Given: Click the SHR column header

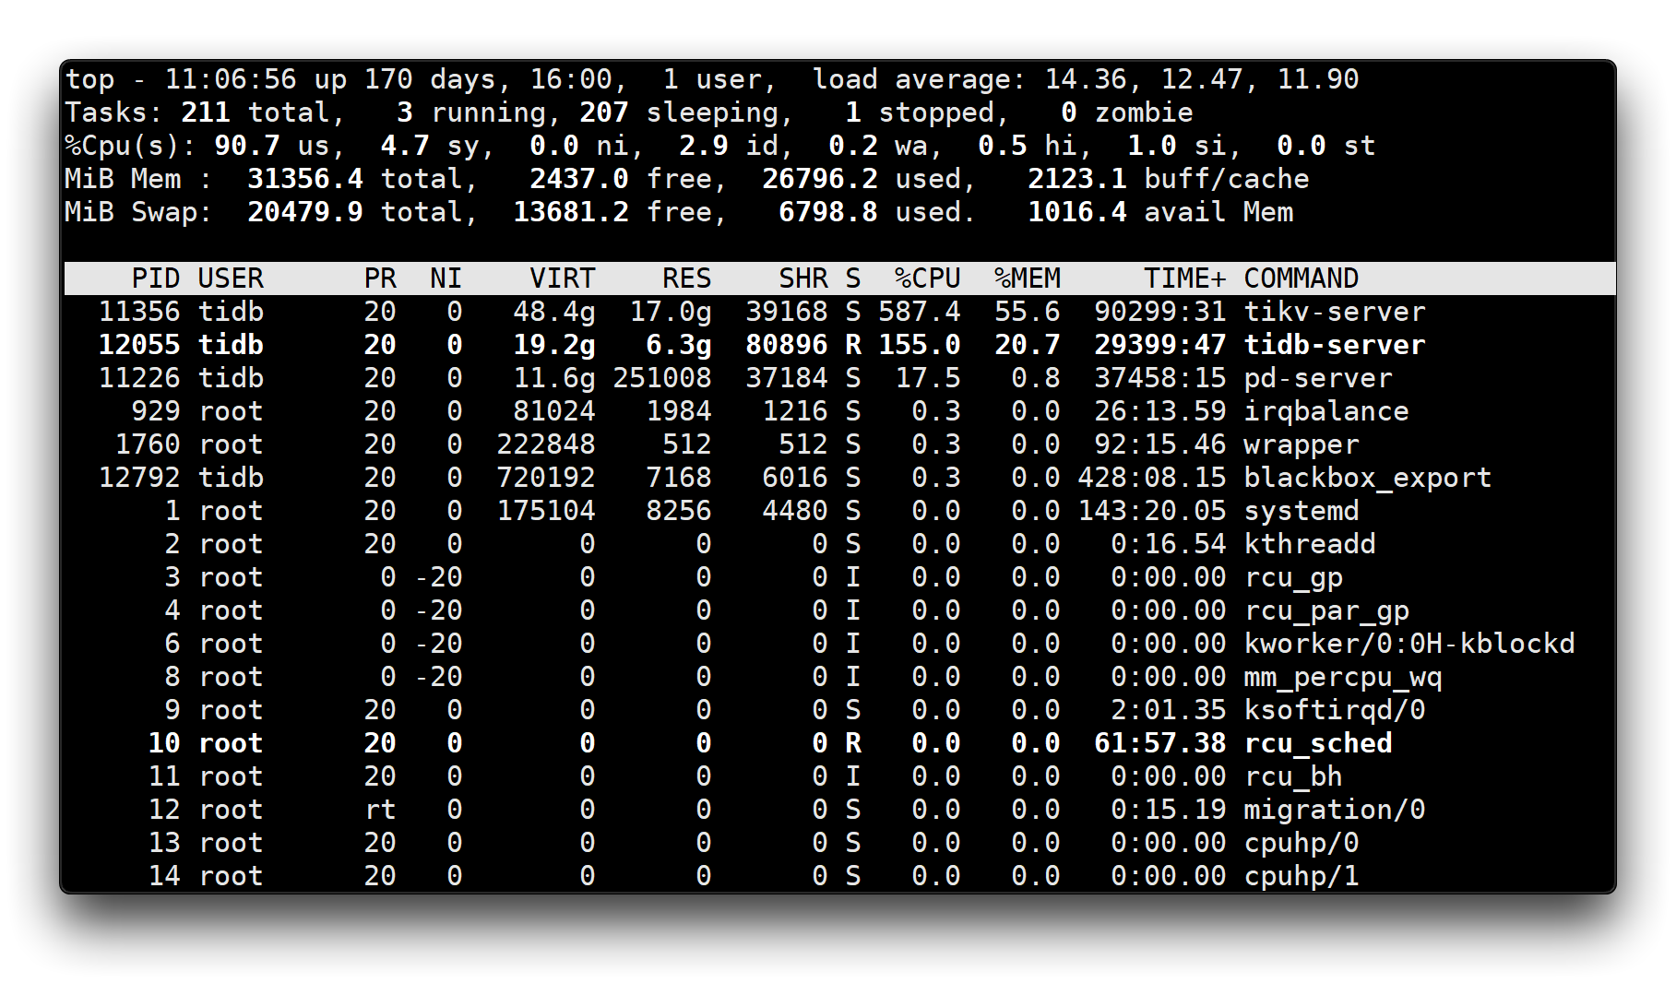Looking at the screenshot, I should click(x=803, y=278).
